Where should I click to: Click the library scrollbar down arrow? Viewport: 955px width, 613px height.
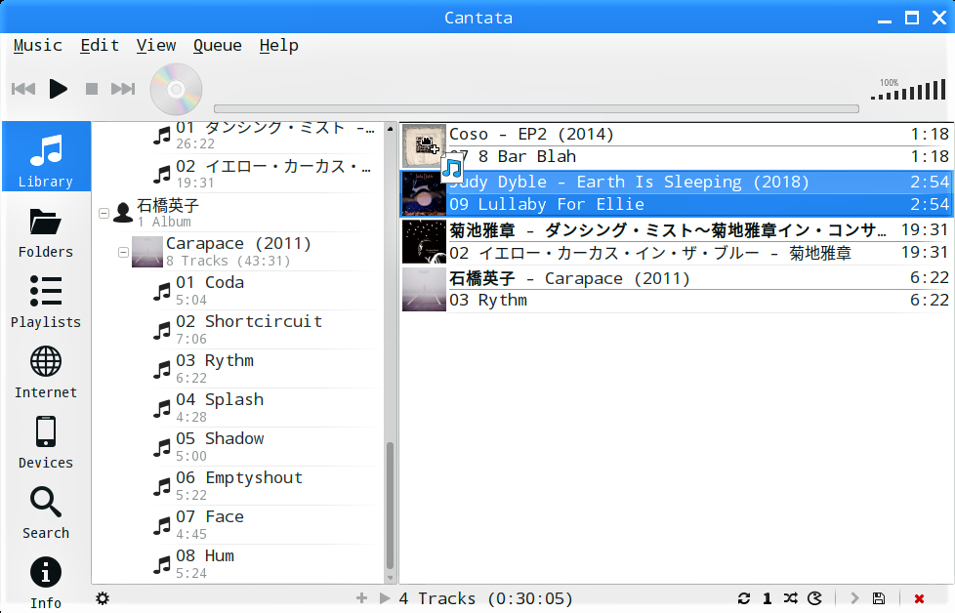tap(390, 578)
